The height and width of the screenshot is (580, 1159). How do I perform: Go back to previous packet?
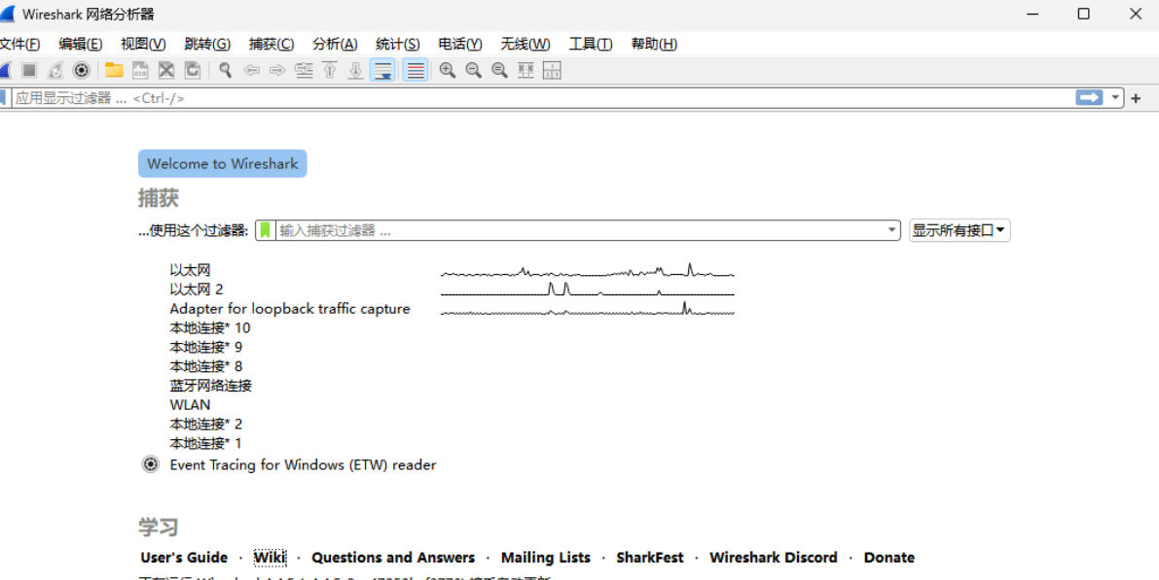(x=251, y=70)
